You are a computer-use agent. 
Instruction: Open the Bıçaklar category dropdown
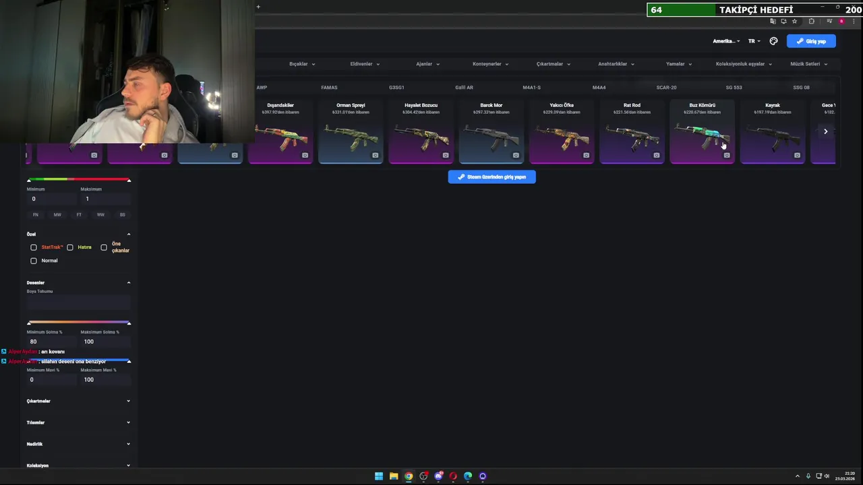click(x=302, y=64)
